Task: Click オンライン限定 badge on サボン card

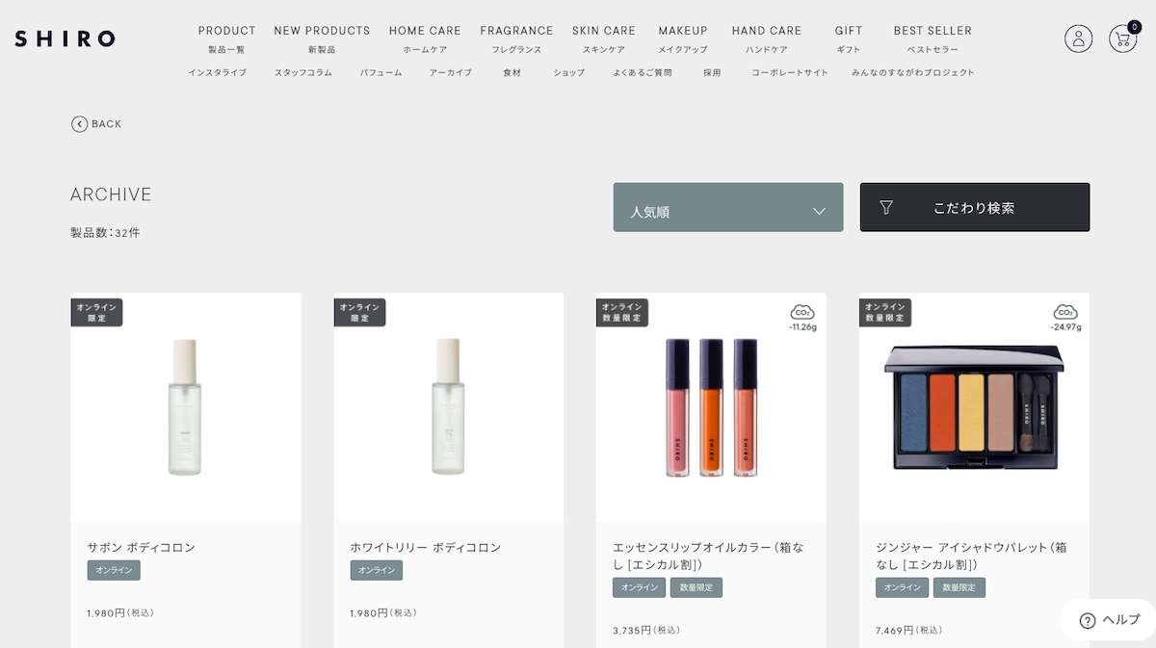Action: (96, 312)
